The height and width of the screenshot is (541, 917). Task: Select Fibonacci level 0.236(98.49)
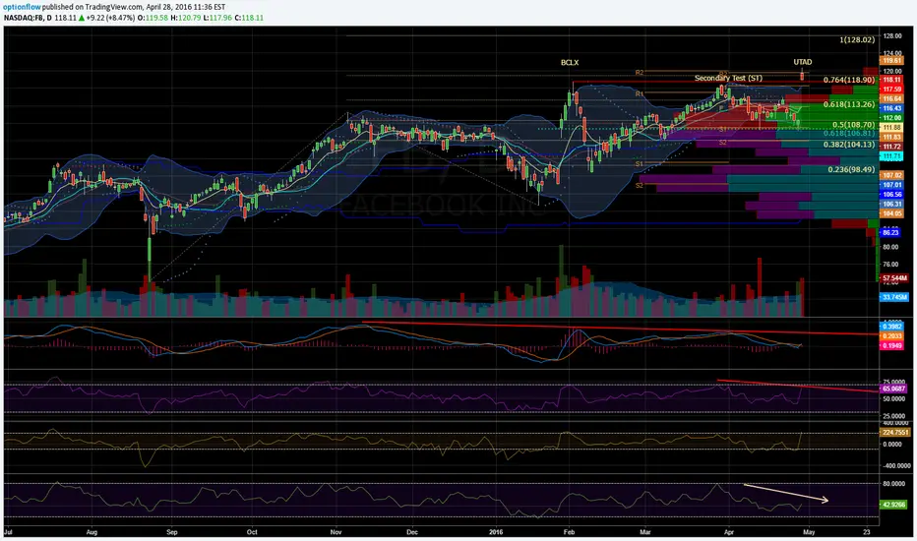(851, 169)
